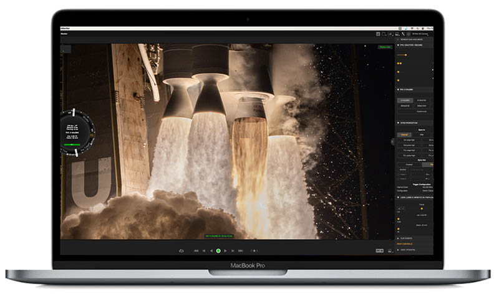Set Sync Out to Disabled

pos(409,164)
